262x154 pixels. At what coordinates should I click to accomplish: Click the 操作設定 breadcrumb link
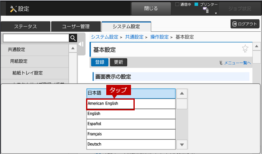159,37
